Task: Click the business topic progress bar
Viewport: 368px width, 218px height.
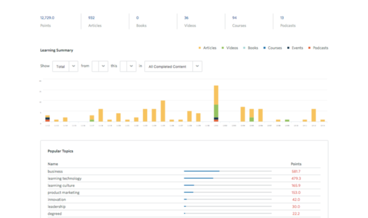Action: tap(227, 171)
